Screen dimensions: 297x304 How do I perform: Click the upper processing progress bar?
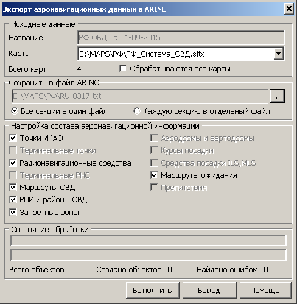pos(148,241)
